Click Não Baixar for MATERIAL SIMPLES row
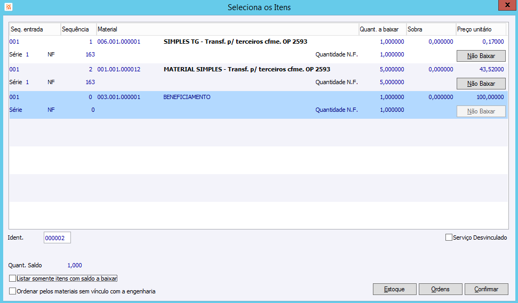 [481, 84]
